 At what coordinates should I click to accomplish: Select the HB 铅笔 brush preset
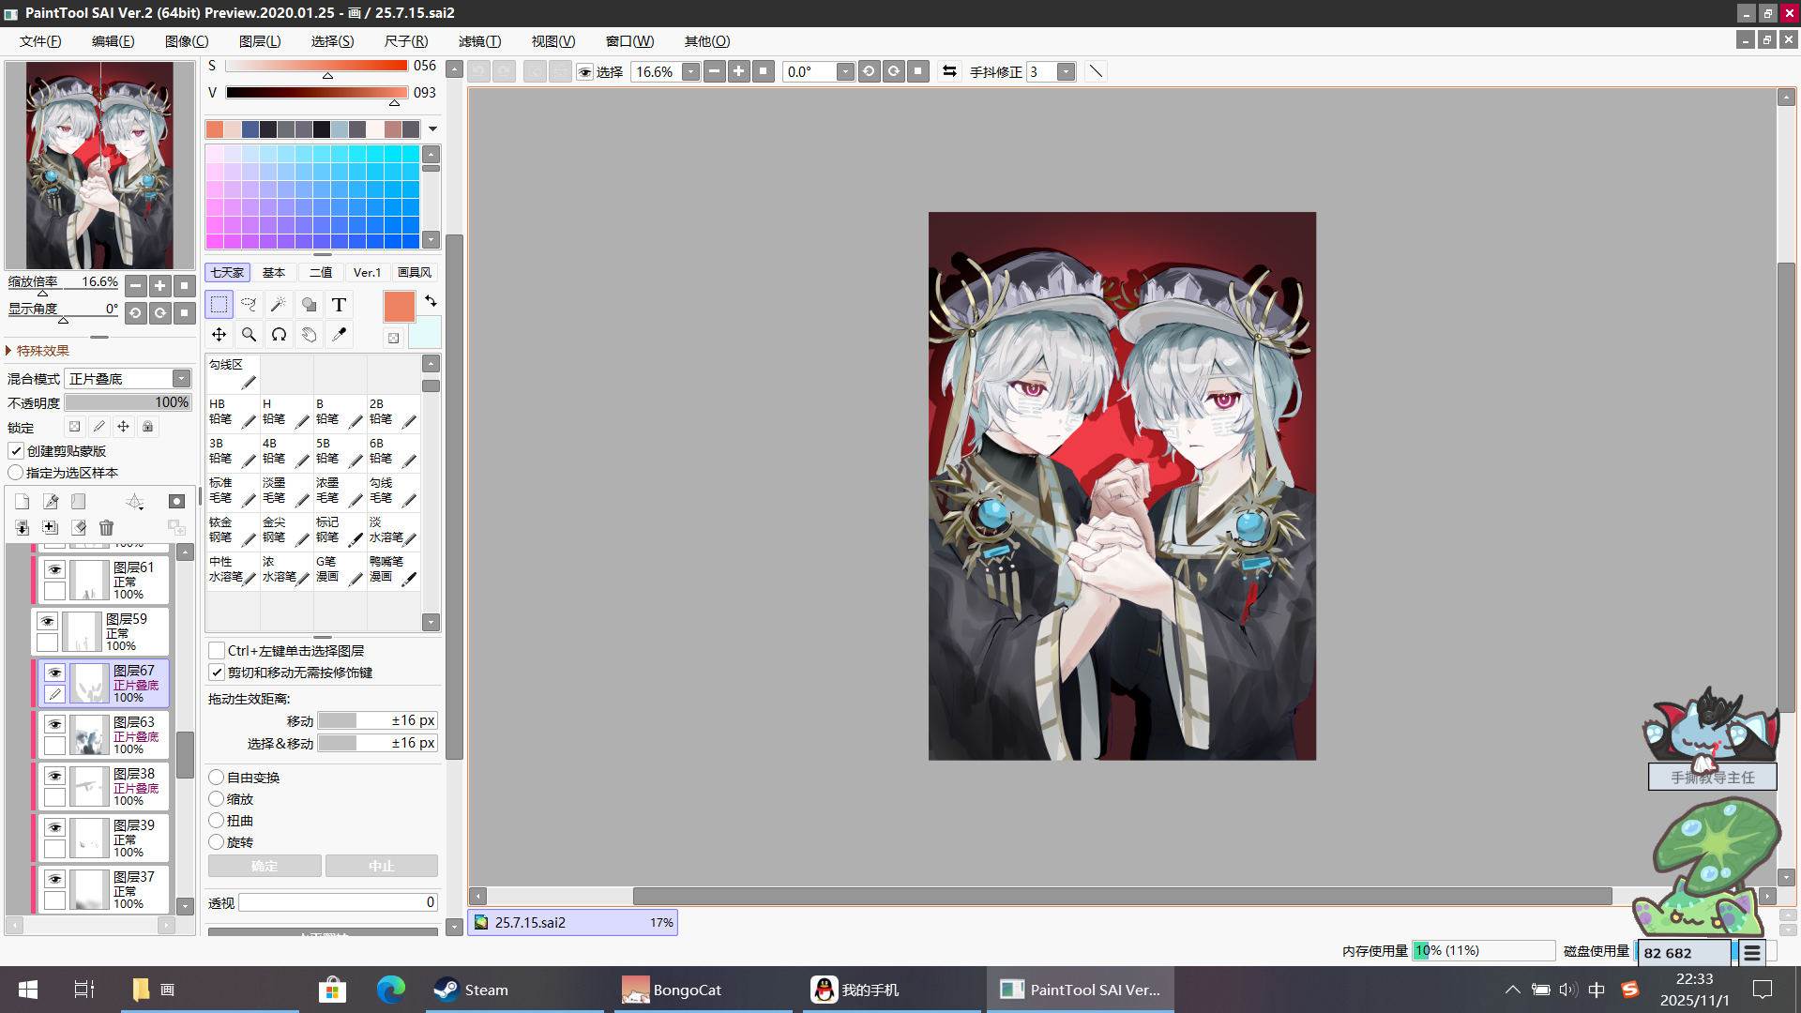pos(232,412)
